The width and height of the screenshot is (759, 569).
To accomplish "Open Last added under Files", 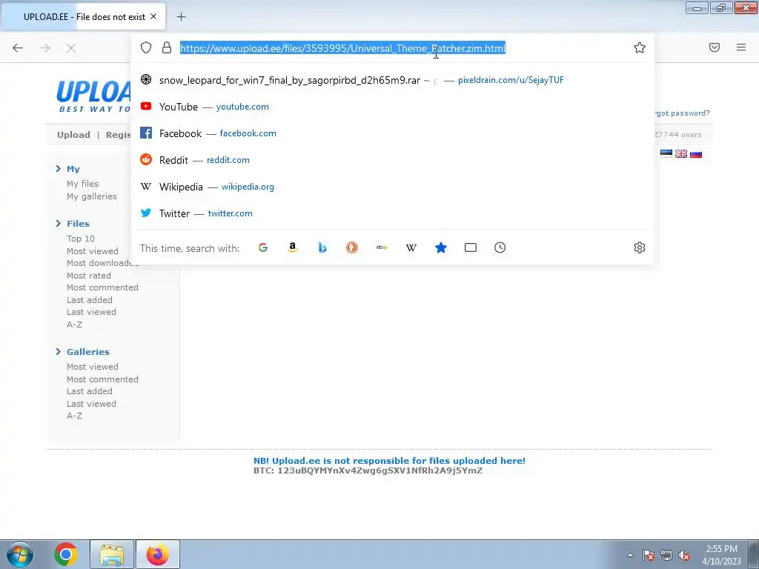I will (90, 300).
